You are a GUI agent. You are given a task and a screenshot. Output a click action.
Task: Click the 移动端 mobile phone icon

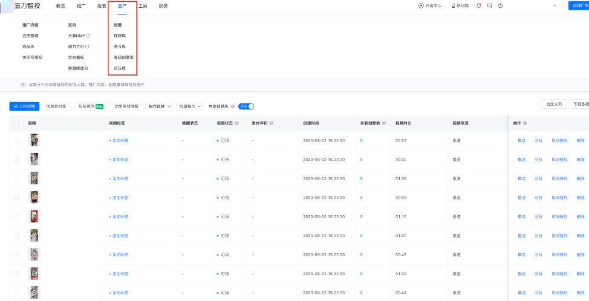tap(452, 5)
